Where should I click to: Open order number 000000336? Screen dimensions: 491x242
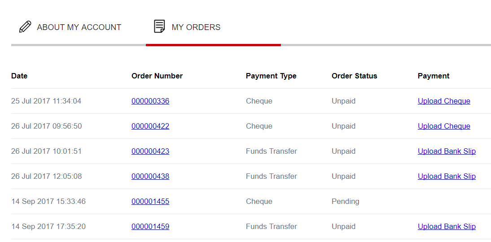pyautogui.click(x=150, y=101)
